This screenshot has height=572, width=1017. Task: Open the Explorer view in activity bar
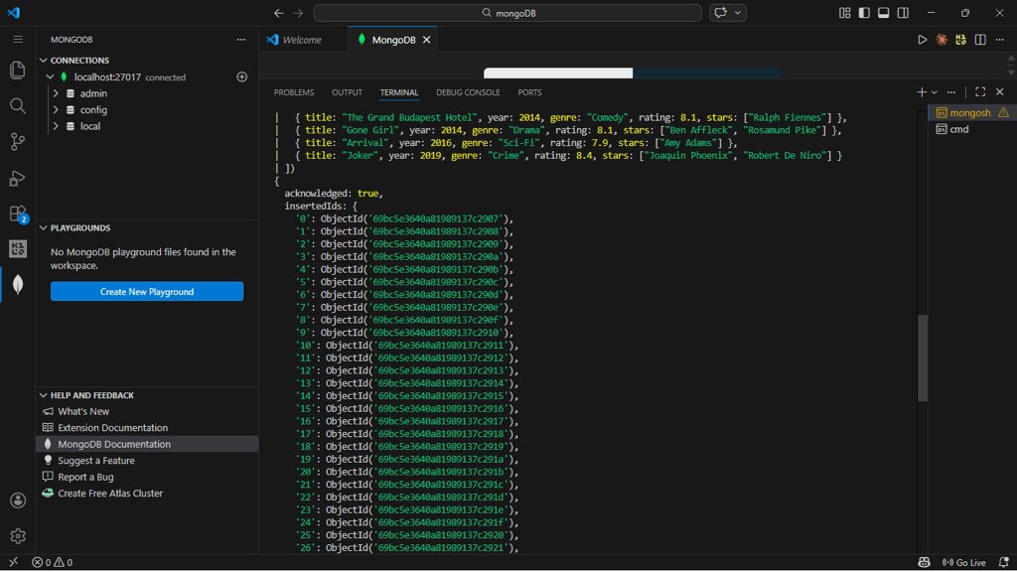[x=18, y=70]
